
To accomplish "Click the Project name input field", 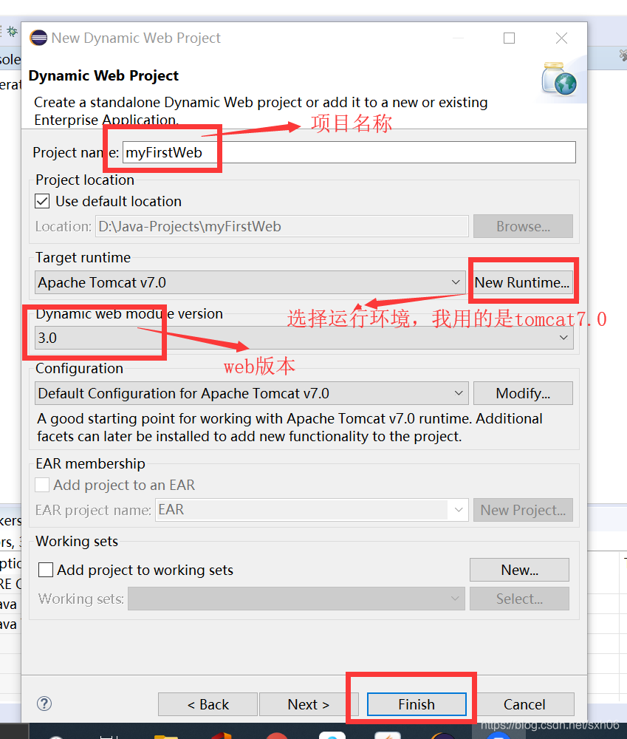I will [x=349, y=152].
